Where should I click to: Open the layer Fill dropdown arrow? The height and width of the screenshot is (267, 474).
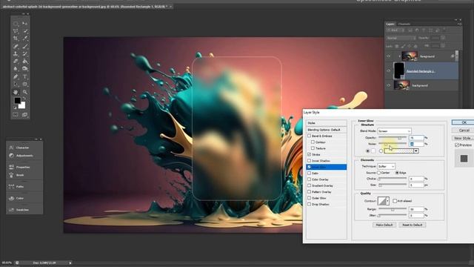click(443, 46)
